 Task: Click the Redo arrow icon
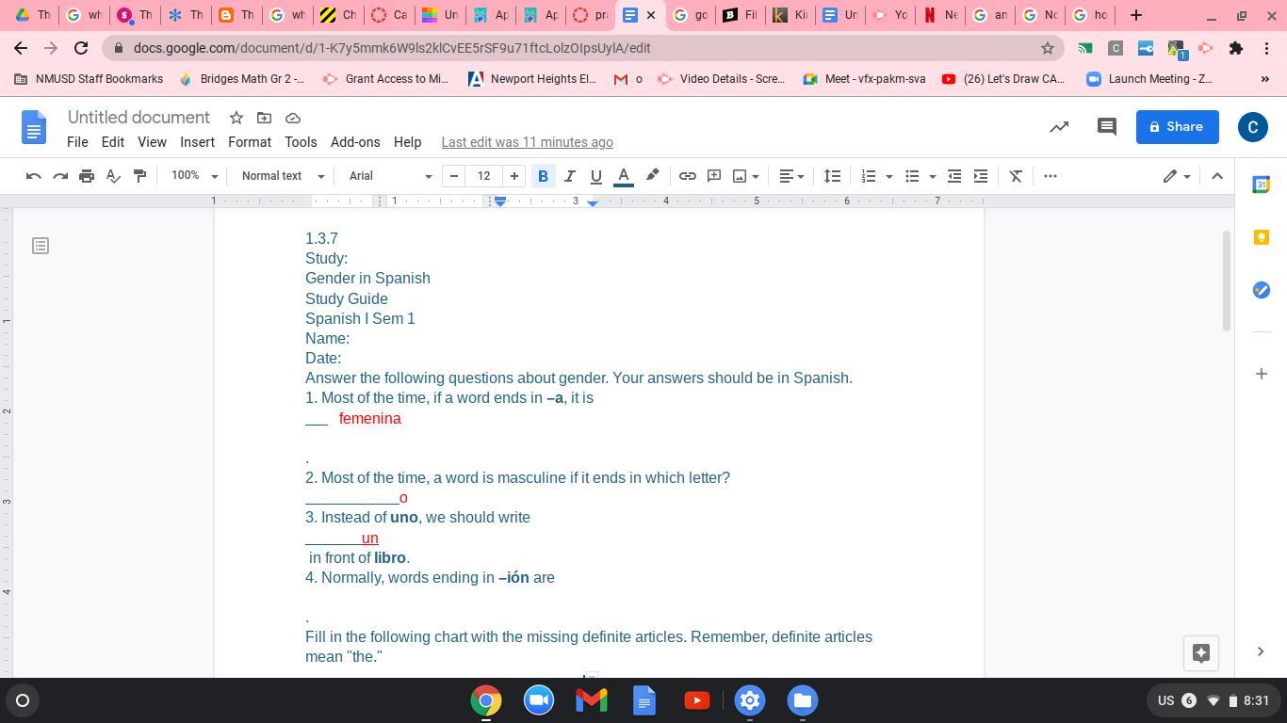[x=60, y=176]
